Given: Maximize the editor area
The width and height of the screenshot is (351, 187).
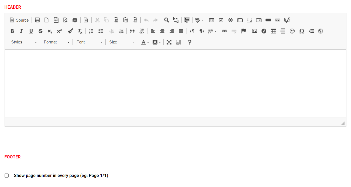Looking at the screenshot, I should point(169,42).
